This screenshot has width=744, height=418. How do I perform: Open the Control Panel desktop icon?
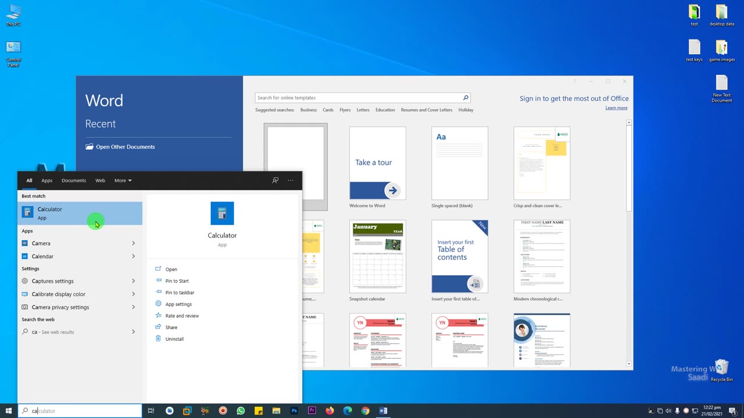point(13,54)
